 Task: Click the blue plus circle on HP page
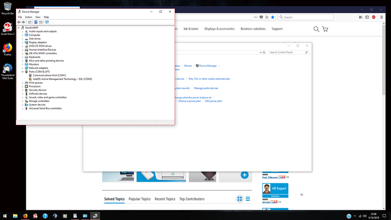244,175
